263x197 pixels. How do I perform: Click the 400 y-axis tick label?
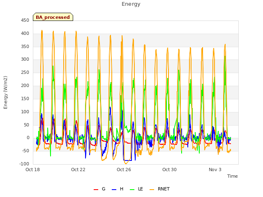25,34
